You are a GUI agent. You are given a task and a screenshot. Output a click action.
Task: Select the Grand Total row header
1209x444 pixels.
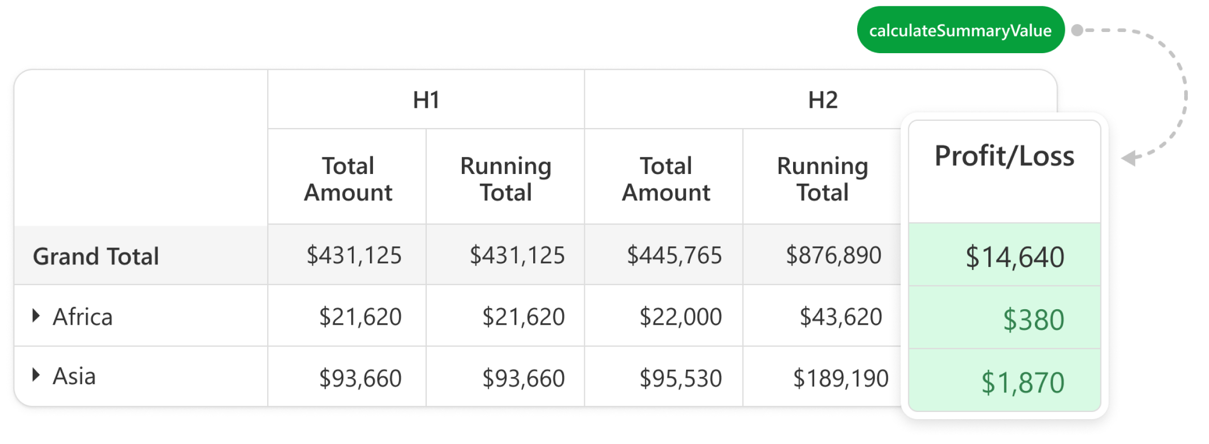pyautogui.click(x=96, y=257)
